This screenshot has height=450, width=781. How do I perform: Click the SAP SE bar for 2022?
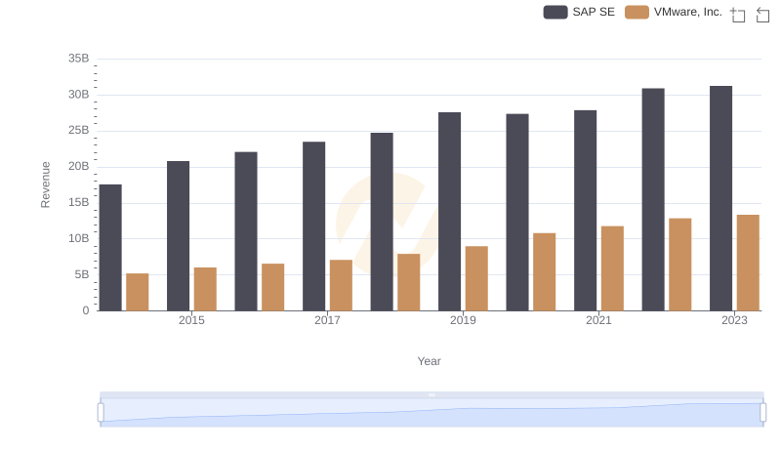click(653, 199)
